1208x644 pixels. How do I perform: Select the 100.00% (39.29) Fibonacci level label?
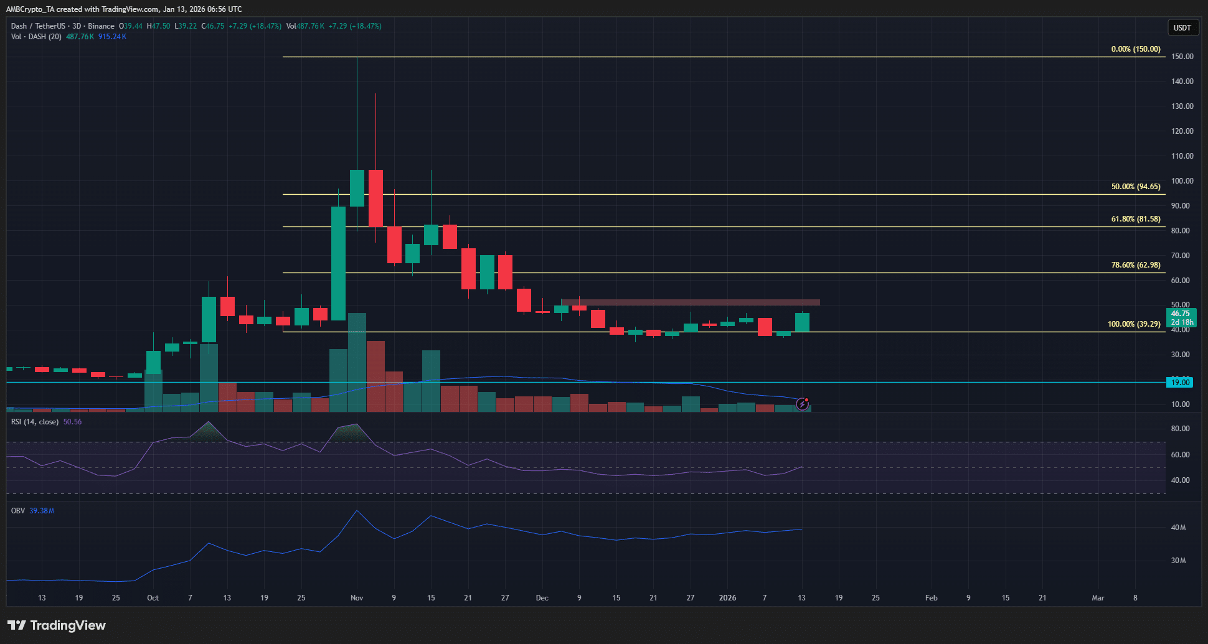click(x=1134, y=324)
